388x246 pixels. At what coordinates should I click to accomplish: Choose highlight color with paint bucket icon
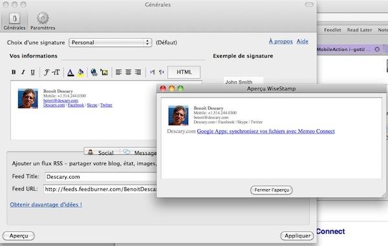81,72
